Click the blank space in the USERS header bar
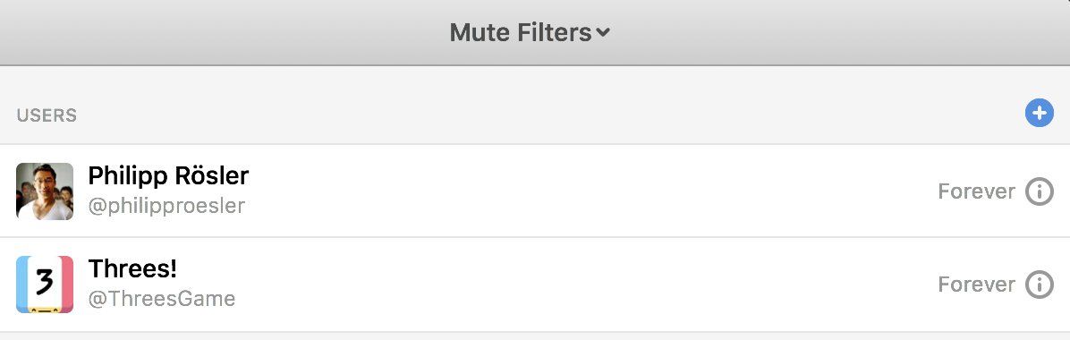The width and height of the screenshot is (1070, 340). (546, 114)
